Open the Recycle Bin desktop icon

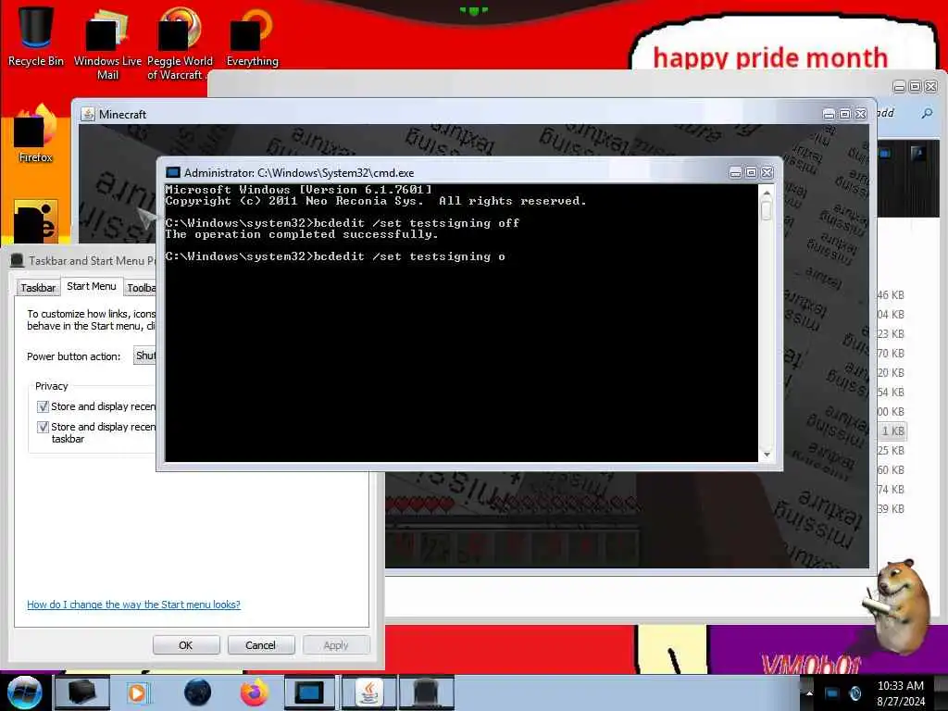35,35
